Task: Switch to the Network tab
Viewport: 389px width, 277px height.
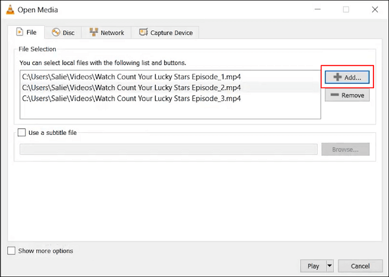Action: coord(107,32)
